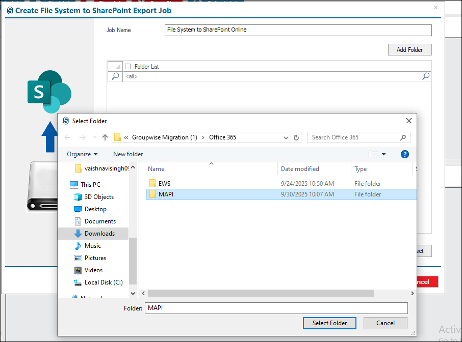The width and height of the screenshot is (462, 342).
Task: Refresh the Office 365 folder view
Action: tap(296, 137)
